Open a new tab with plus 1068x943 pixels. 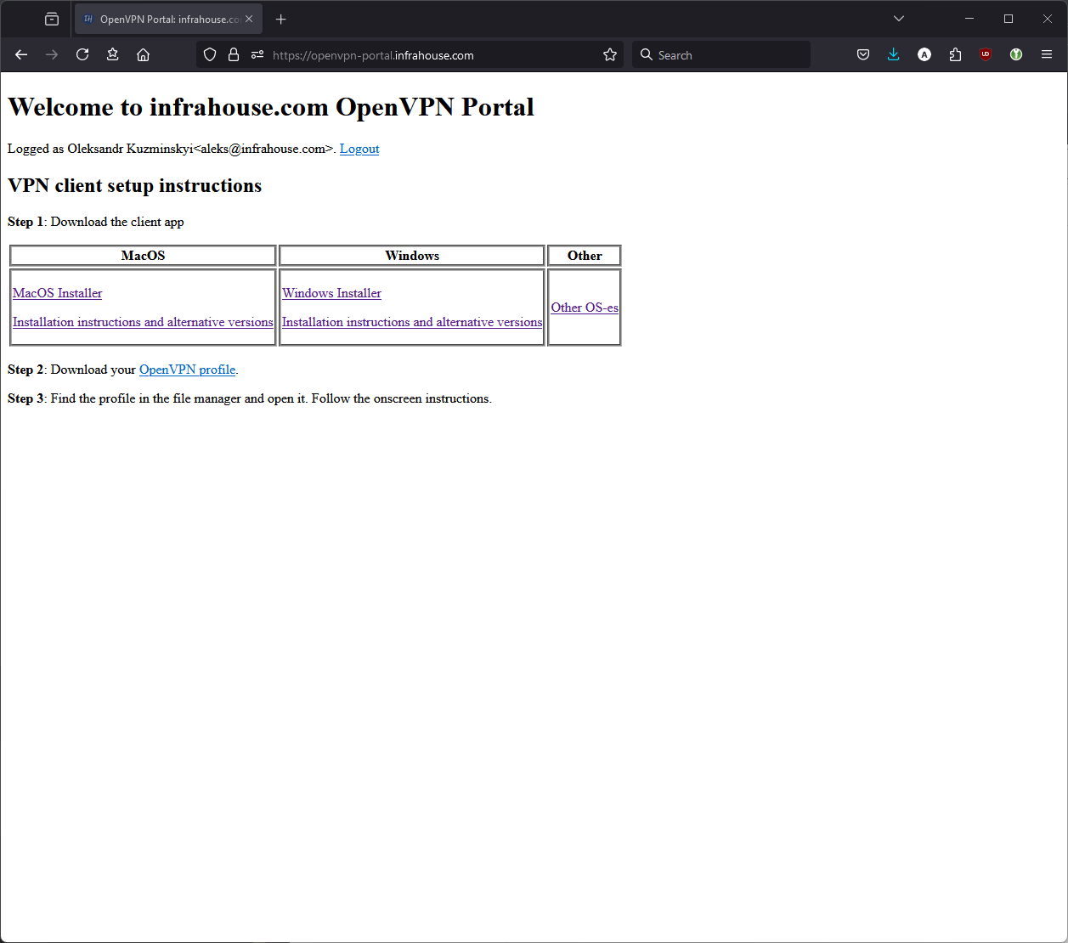pos(281,19)
